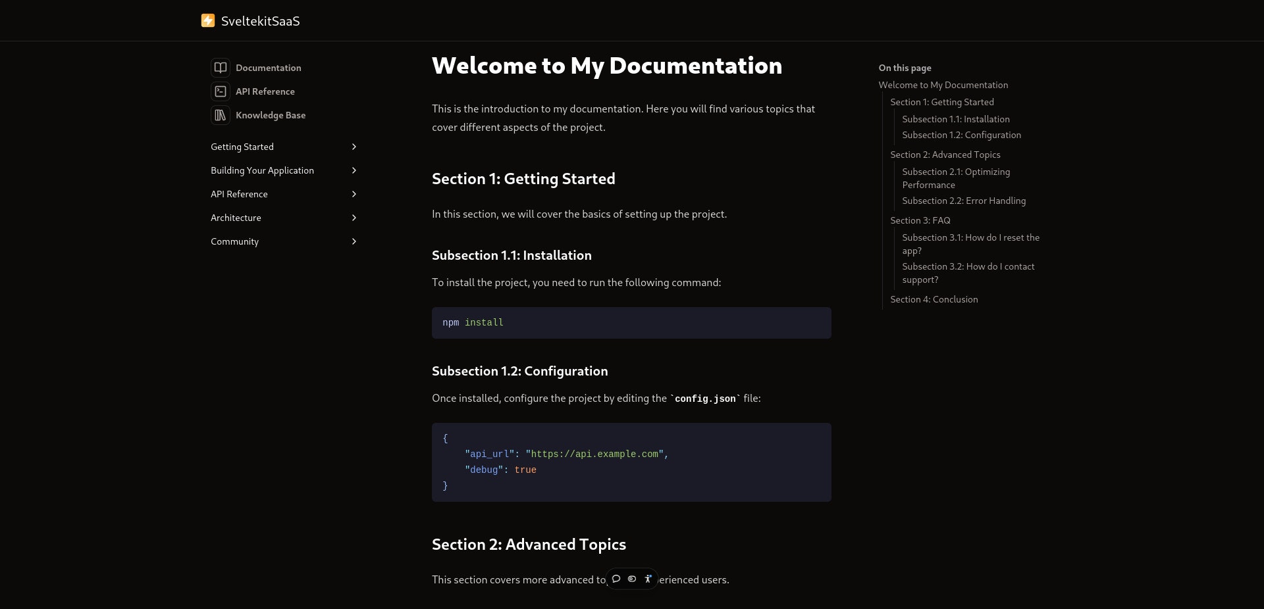Expand the Getting Started chevron
The height and width of the screenshot is (609, 1264).
[x=354, y=147]
